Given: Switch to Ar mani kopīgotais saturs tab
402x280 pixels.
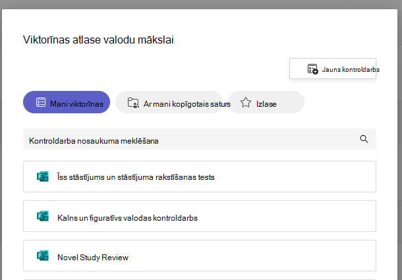Looking at the screenshot, I should 169,102.
